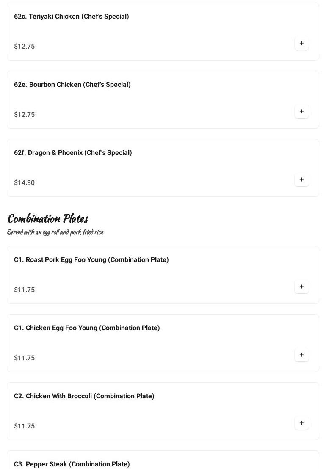Add Roast Pork Egg Foo Young plus icon
This screenshot has width=326, height=469.
click(301, 287)
